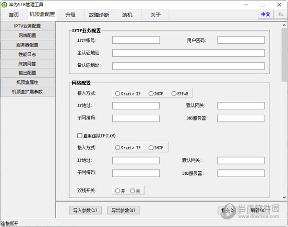
Task: Open 服务器配置 in the sidebar
Action: coord(28,45)
